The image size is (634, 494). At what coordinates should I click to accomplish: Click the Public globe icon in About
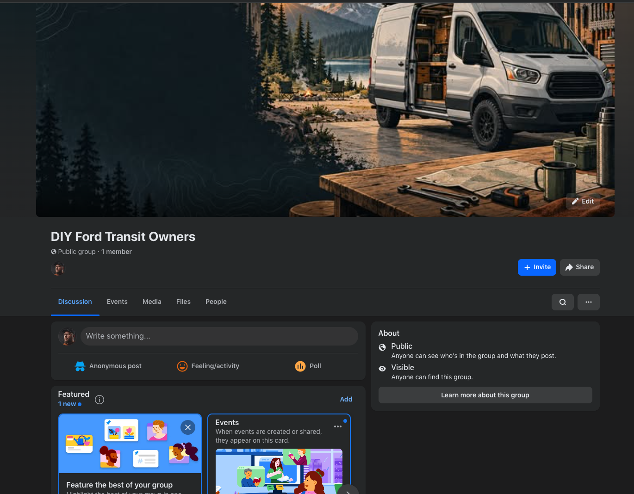(382, 347)
